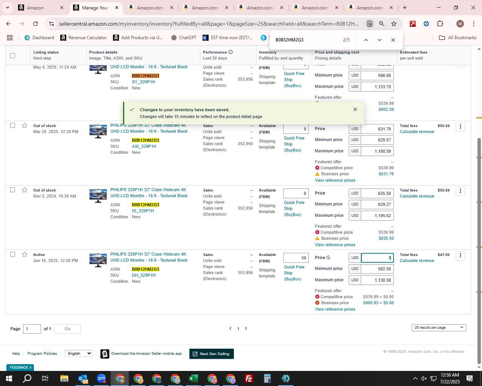Screen dimensions: 482x386
Task: Click the Next Gen Selling button
Action: (212, 354)
